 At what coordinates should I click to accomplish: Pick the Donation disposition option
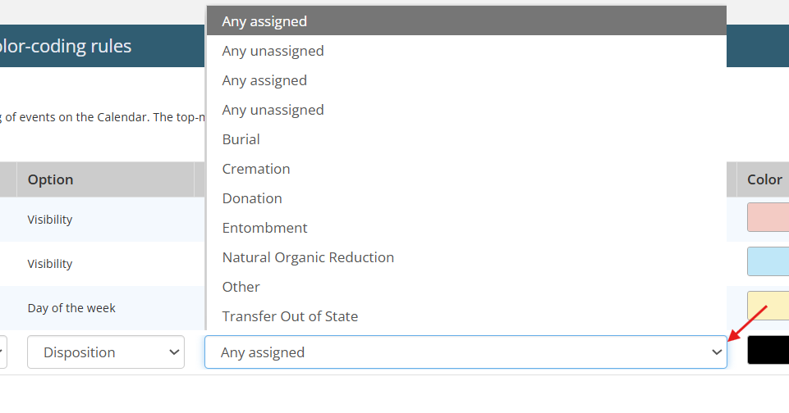pyautogui.click(x=251, y=198)
